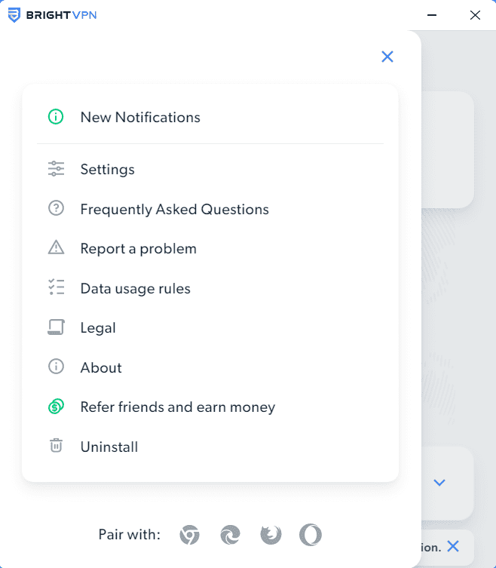Click Refer friends and earn money

(177, 407)
